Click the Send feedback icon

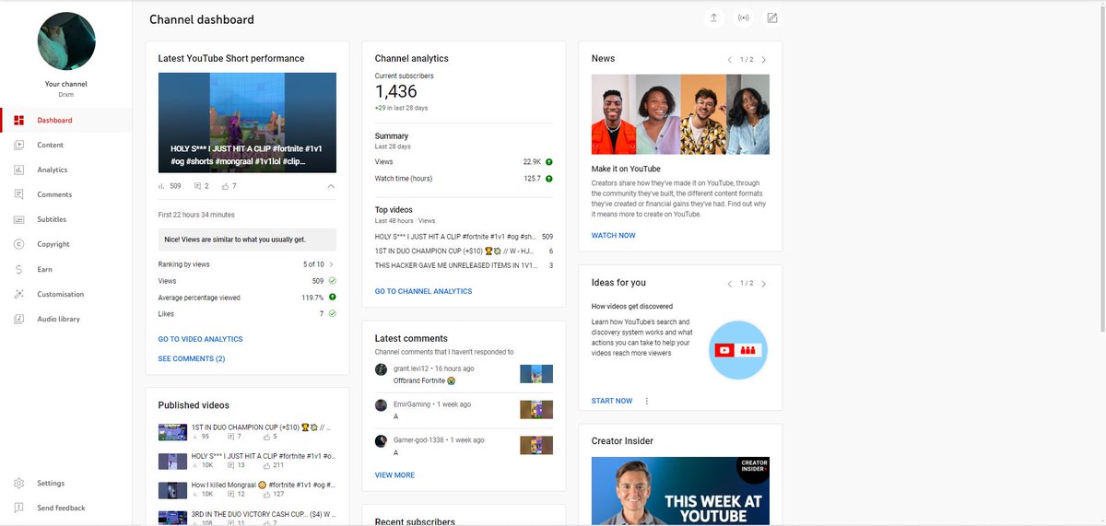(x=18, y=508)
